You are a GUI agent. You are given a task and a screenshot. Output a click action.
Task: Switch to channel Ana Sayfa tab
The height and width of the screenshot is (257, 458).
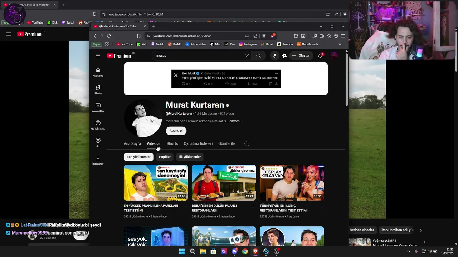point(132,144)
